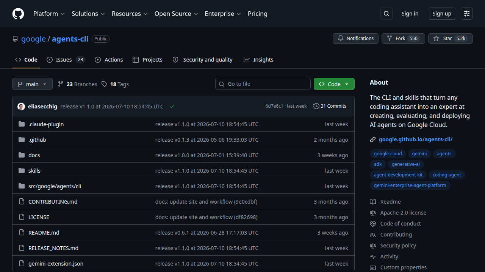This screenshot has height=272, width=485.
Task: Click the Sign up button
Action: pyautogui.click(x=442, y=14)
